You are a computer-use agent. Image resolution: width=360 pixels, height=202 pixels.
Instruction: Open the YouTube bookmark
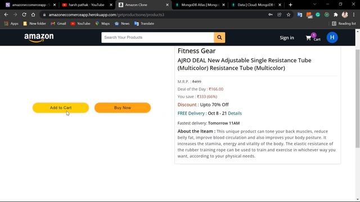[x=80, y=24]
